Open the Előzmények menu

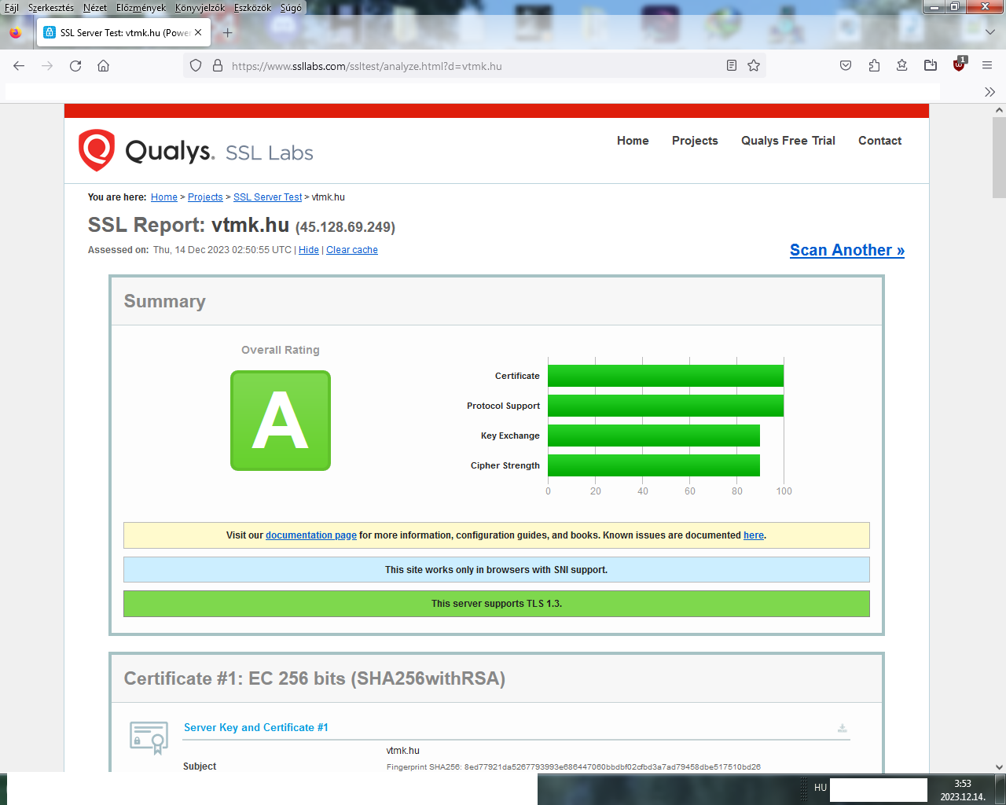tap(141, 8)
